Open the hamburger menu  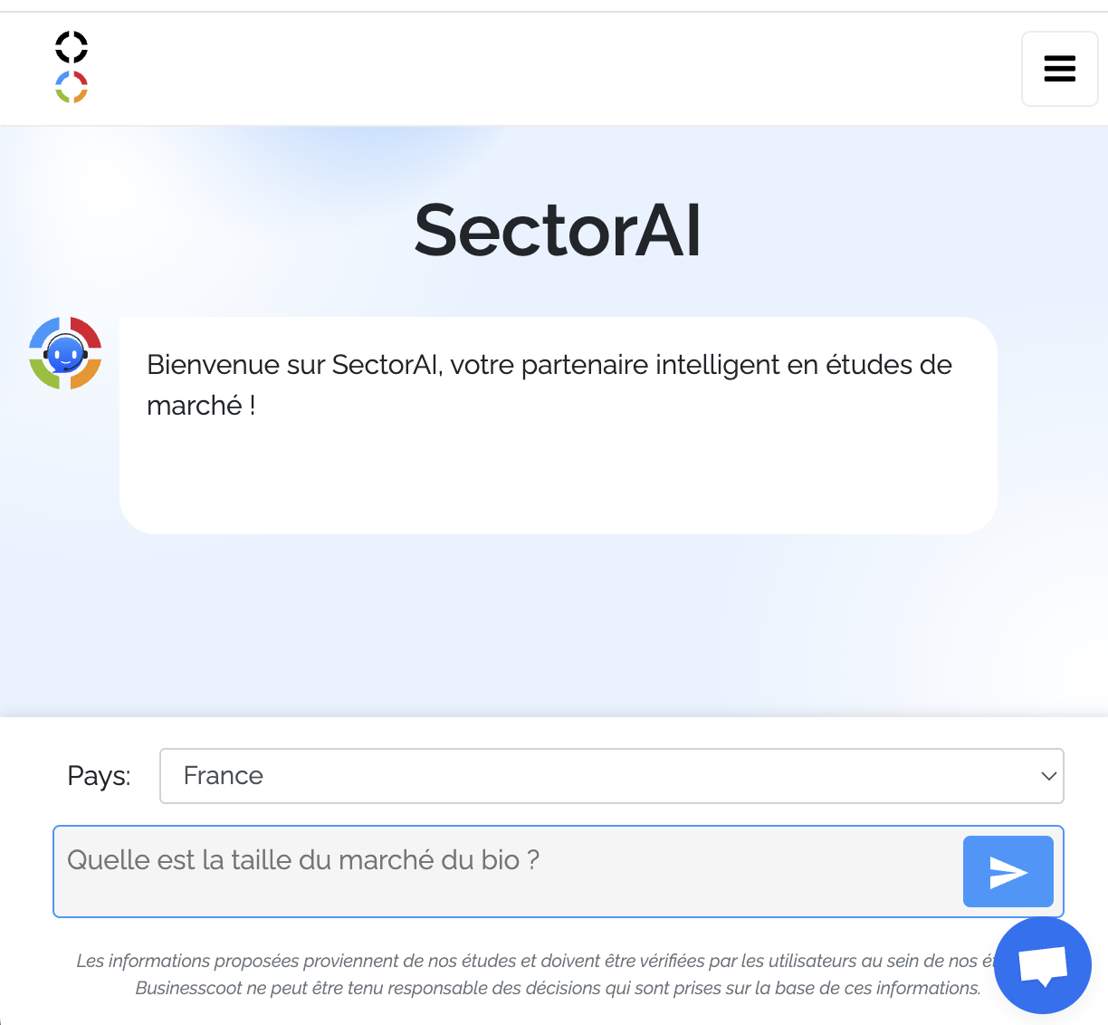tap(1059, 69)
